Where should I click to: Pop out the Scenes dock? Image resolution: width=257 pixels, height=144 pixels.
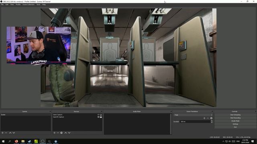pos(50,111)
